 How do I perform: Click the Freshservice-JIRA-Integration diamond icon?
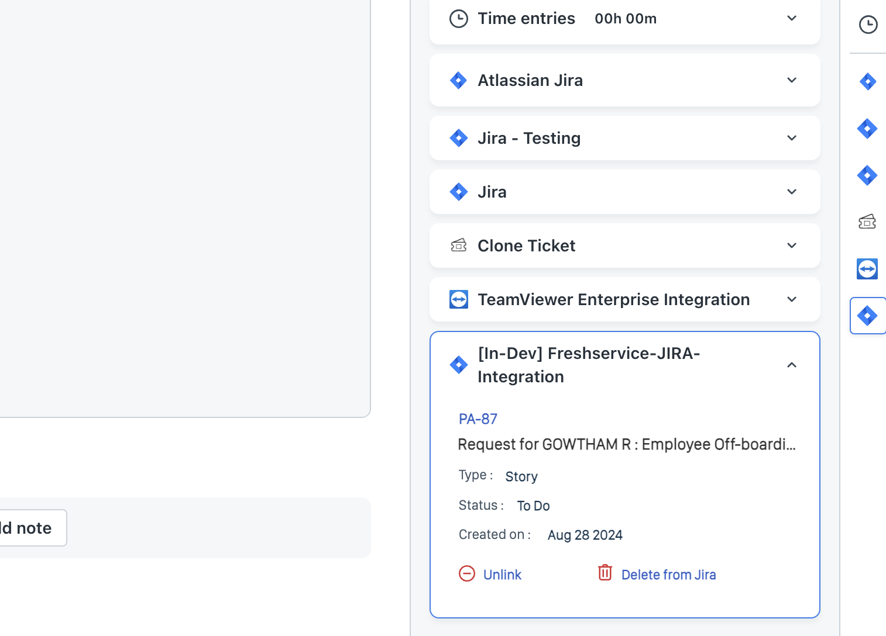(459, 365)
